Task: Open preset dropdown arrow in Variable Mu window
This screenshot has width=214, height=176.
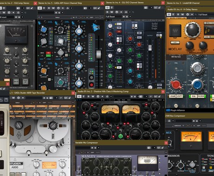Action: (99, 148)
